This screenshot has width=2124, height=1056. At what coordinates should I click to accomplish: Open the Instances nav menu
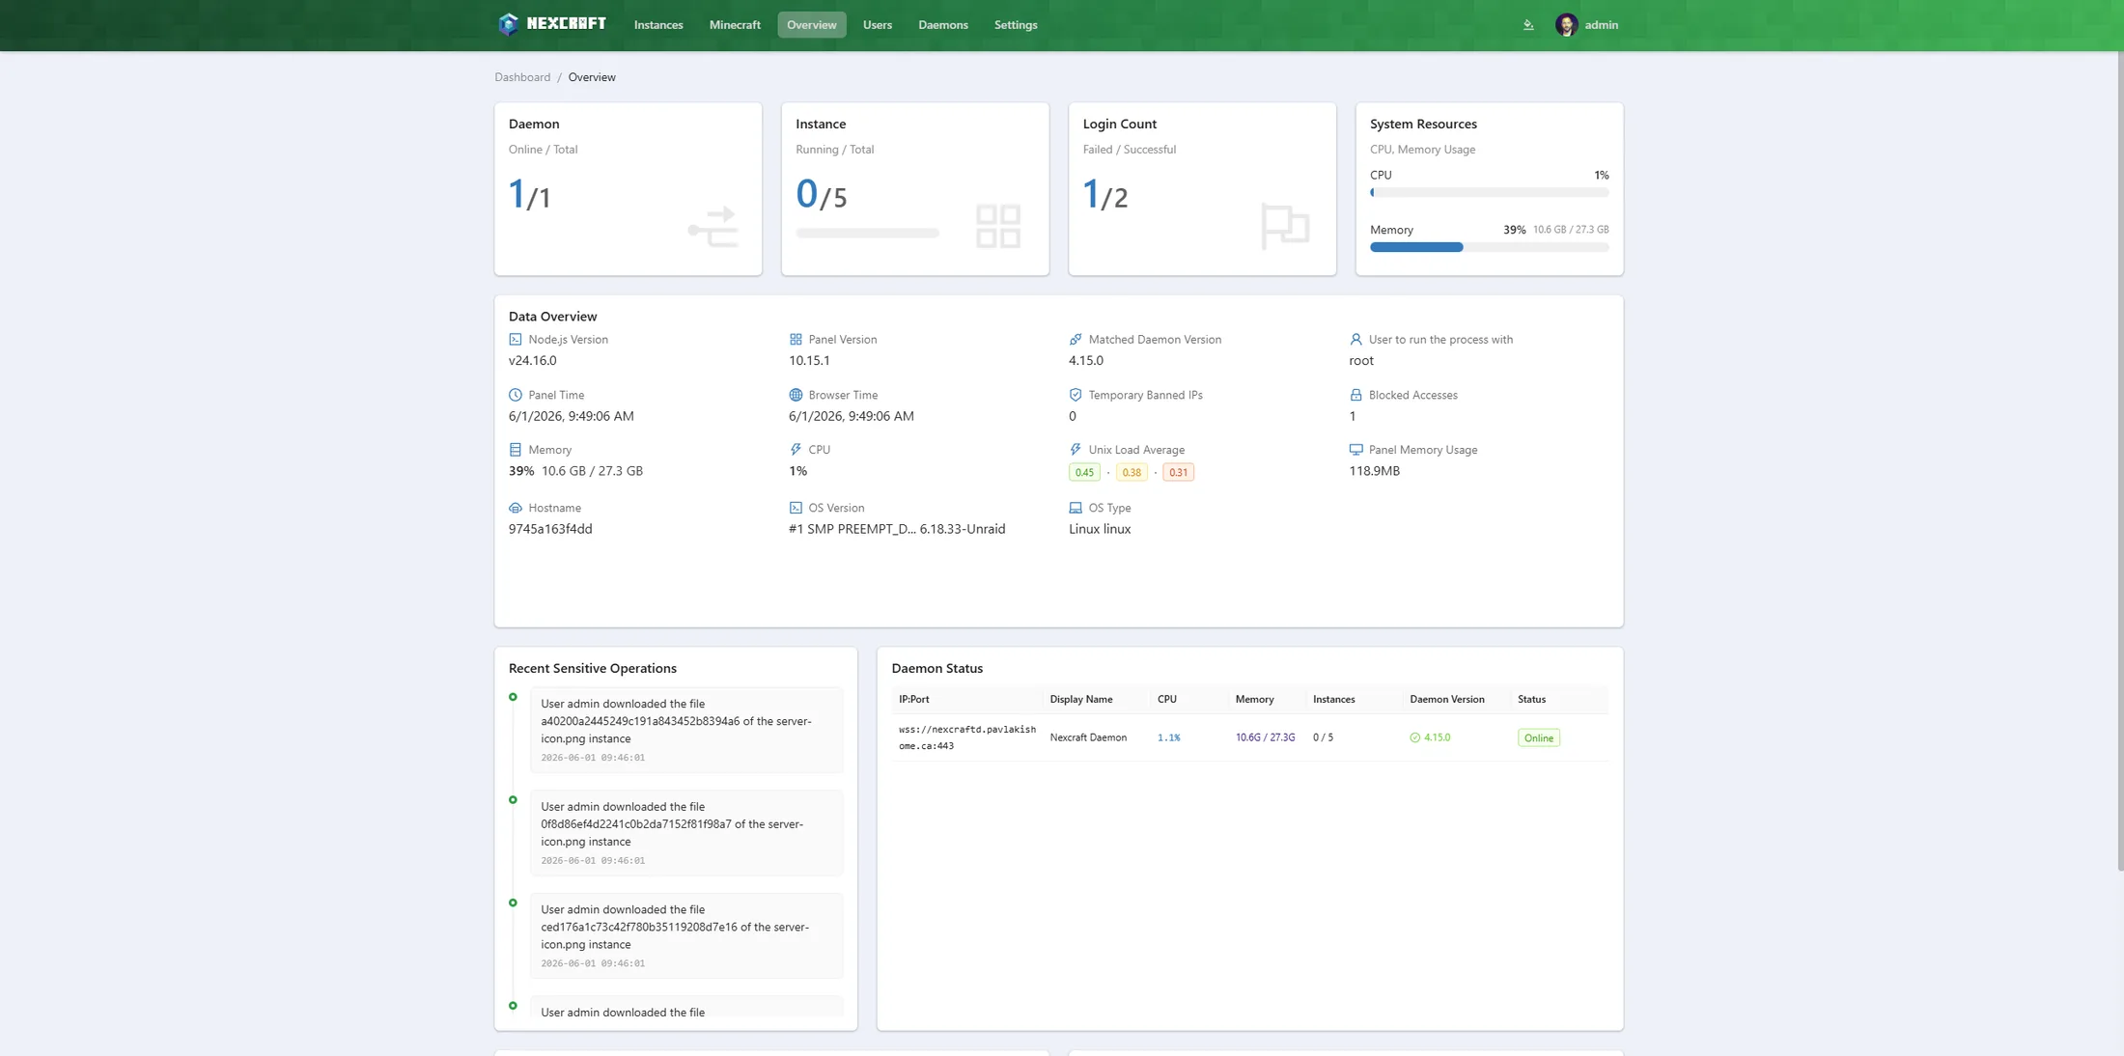coord(658,25)
